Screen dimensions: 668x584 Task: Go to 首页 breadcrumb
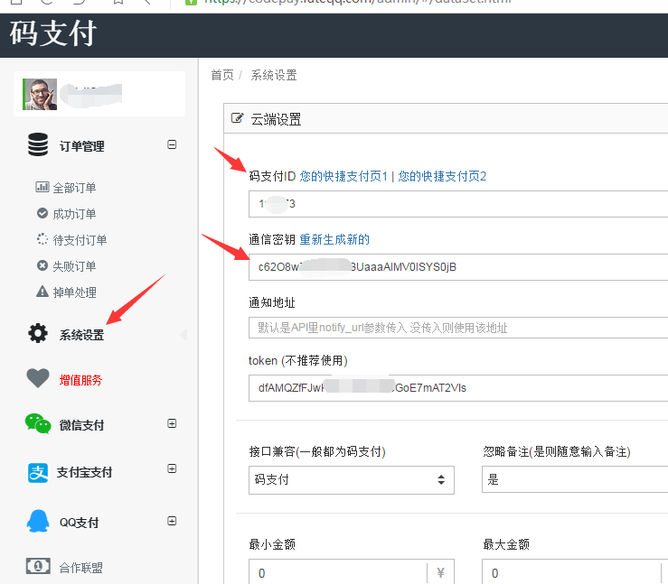coord(222,75)
